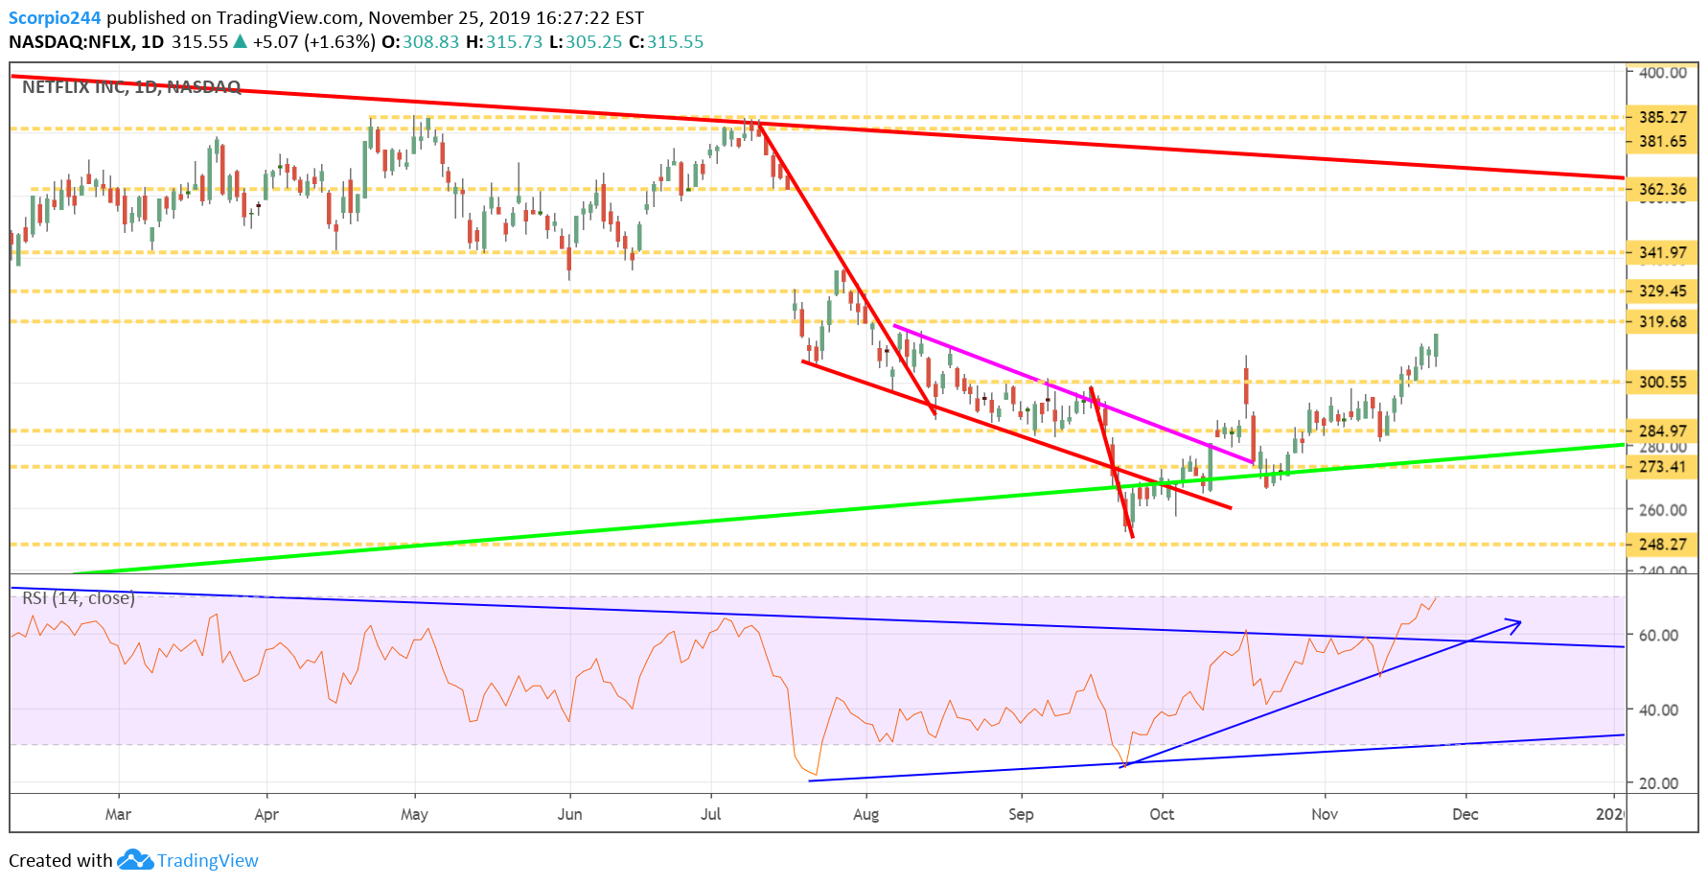Viewport: 1708px width, 885px height.
Task: Click the 329.45 price level label
Action: 1662,291
